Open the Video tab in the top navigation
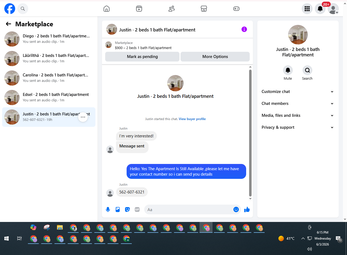The height and width of the screenshot is (255, 347). click(x=139, y=9)
